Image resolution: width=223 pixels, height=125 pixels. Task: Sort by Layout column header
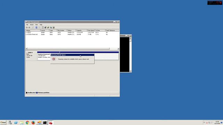45,31
